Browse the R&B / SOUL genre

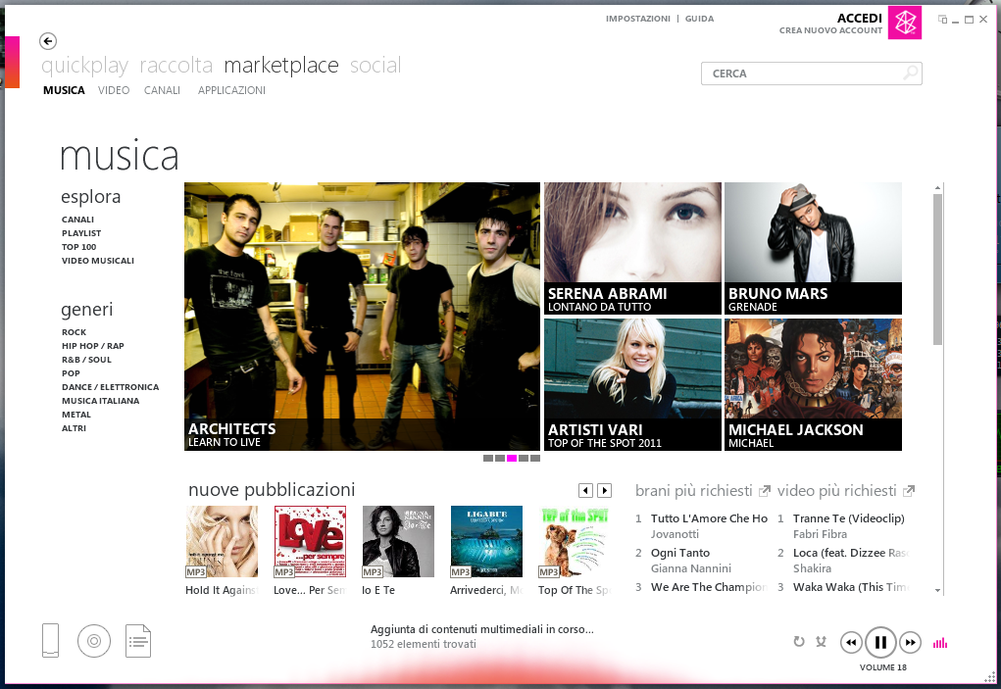pos(87,360)
